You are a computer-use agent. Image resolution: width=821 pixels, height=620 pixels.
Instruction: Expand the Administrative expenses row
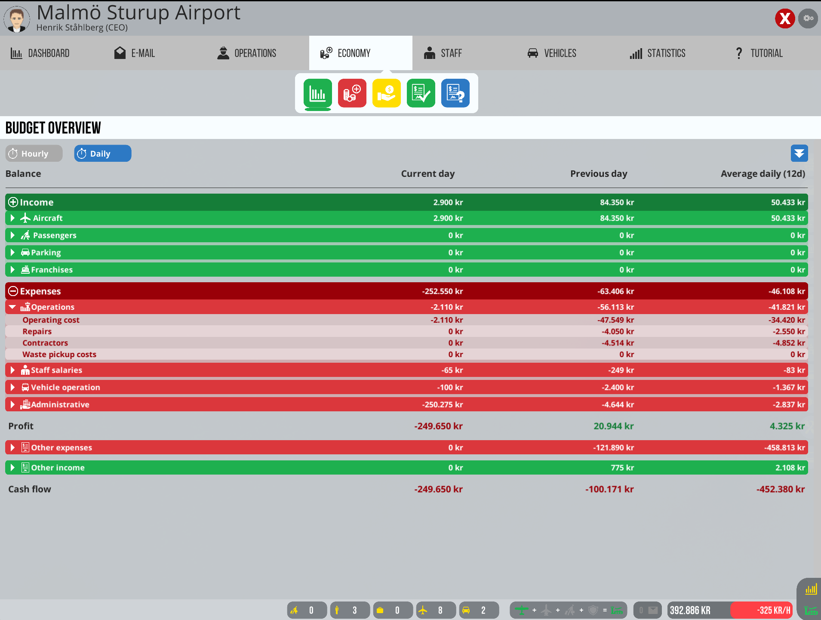coord(12,404)
